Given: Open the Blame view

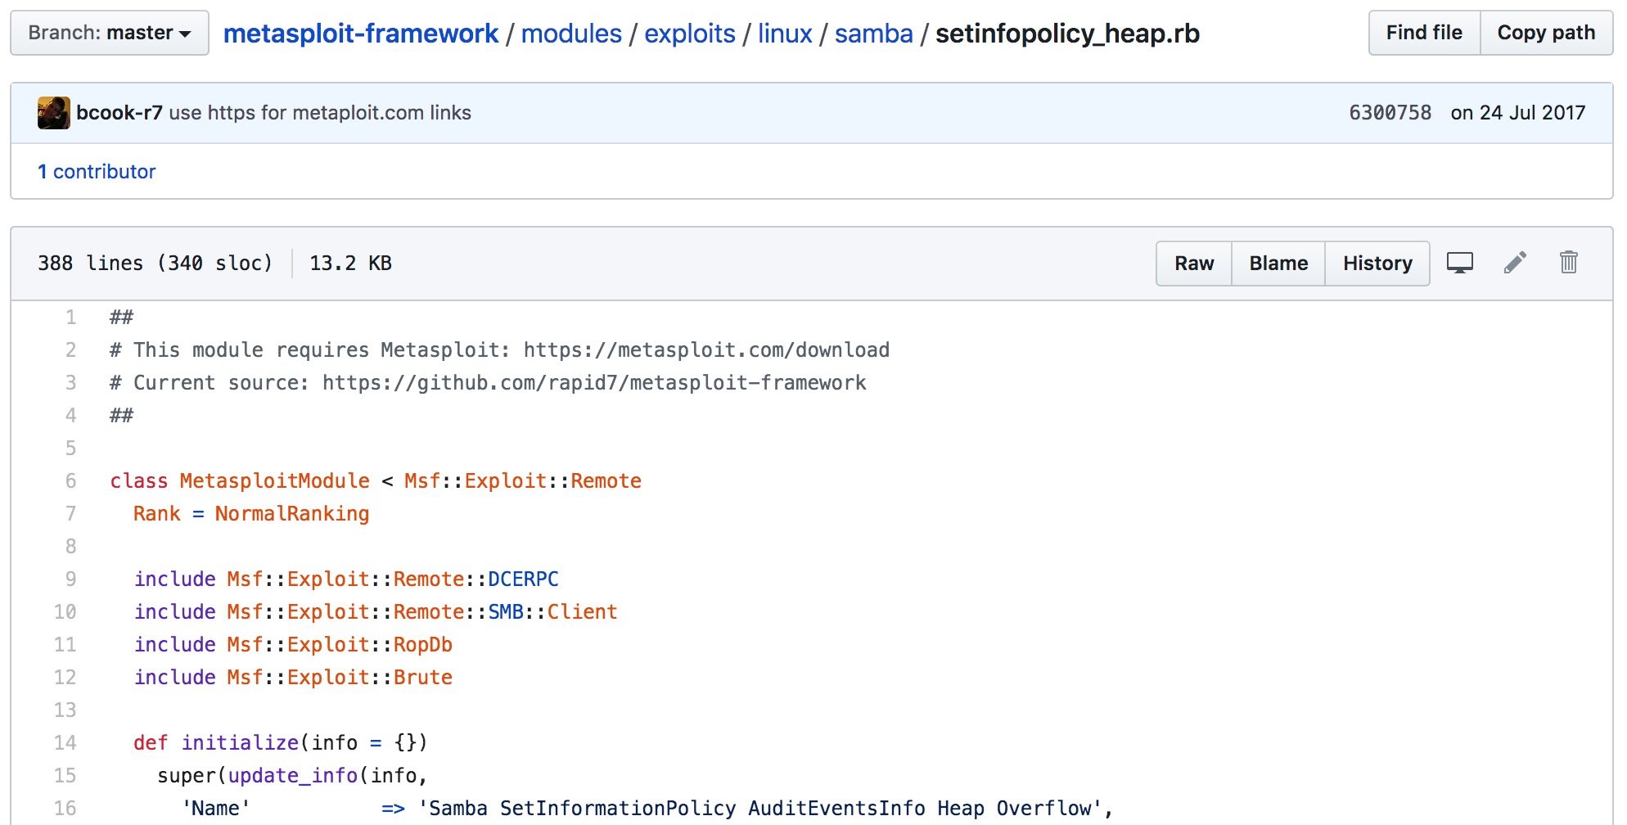Looking at the screenshot, I should (x=1278, y=264).
